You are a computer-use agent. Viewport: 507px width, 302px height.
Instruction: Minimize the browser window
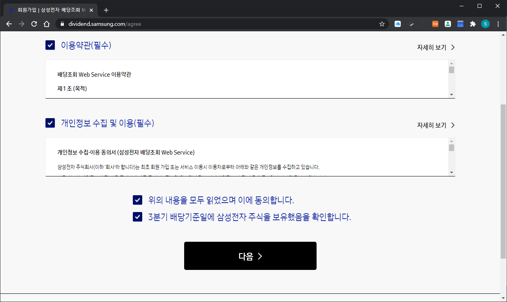(x=462, y=6)
